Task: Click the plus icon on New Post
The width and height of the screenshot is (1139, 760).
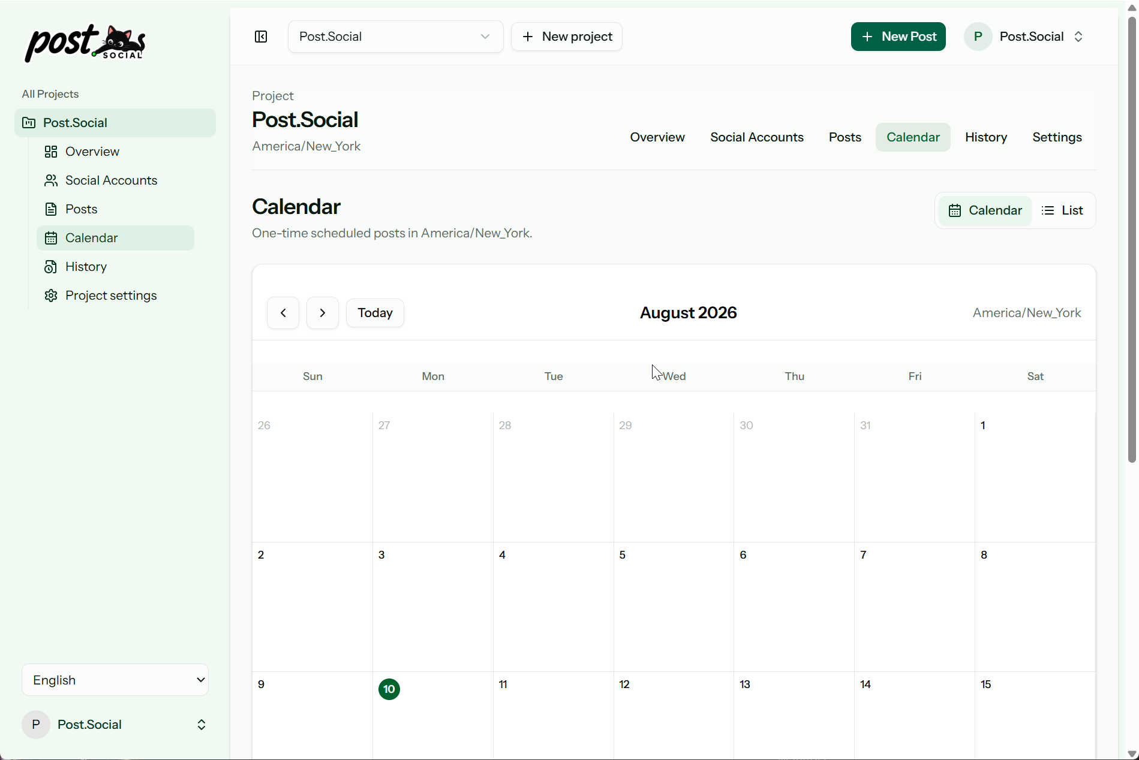Action: (x=867, y=37)
